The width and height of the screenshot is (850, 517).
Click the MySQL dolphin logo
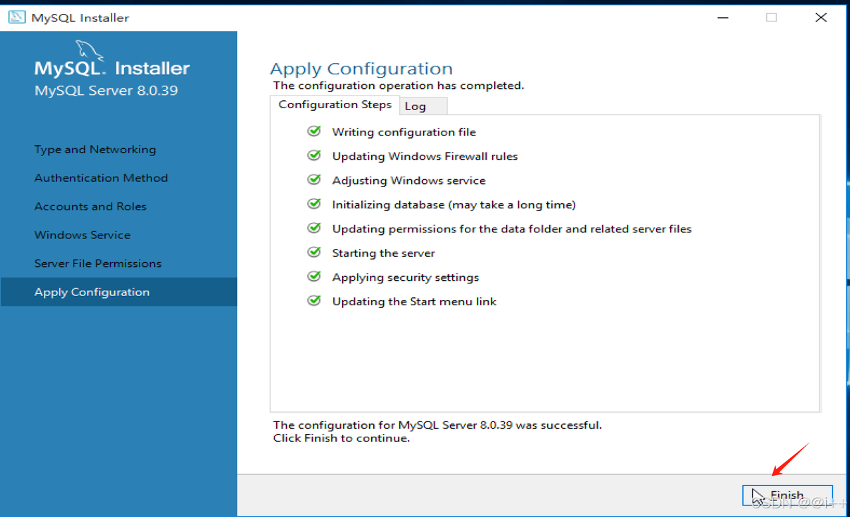tap(91, 51)
